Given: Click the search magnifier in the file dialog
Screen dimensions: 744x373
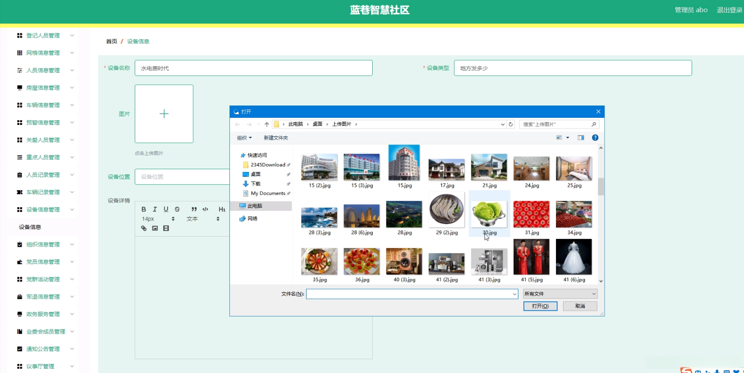Looking at the screenshot, I should 594,124.
